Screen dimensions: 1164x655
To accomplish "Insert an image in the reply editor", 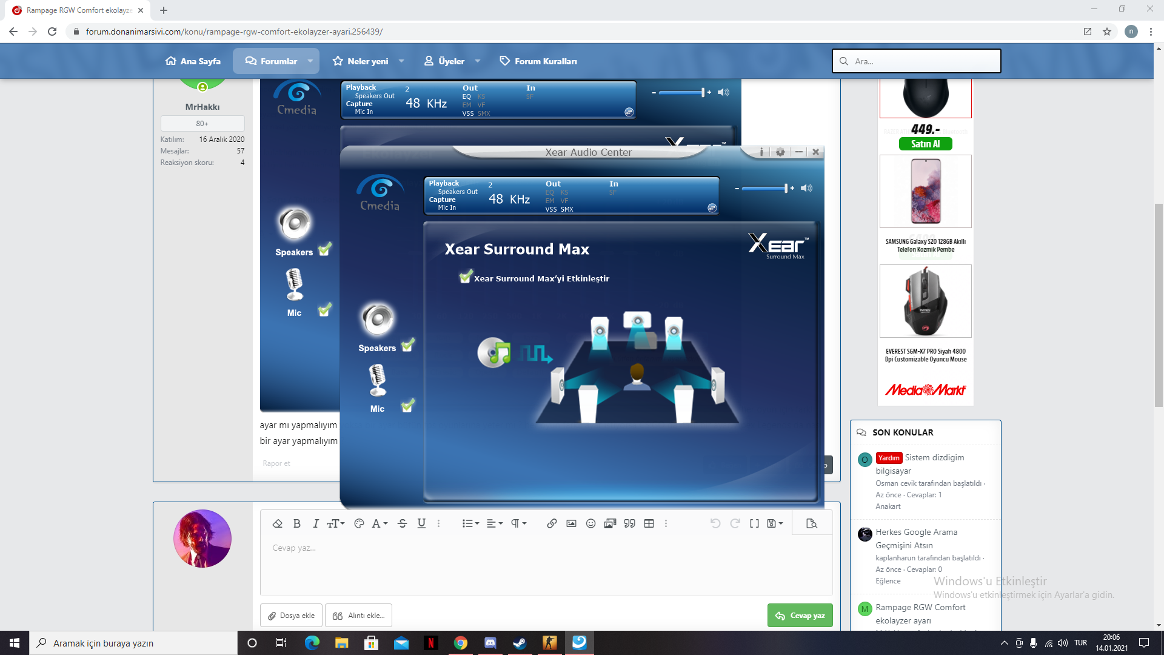I will point(571,523).
